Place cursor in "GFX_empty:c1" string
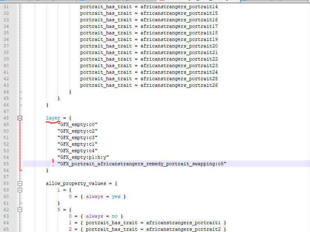 [77, 144]
